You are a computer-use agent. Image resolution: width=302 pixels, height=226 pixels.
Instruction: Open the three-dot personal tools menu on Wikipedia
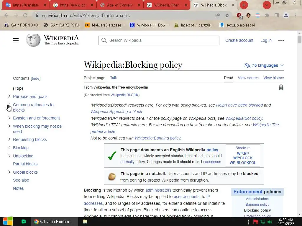281,40
